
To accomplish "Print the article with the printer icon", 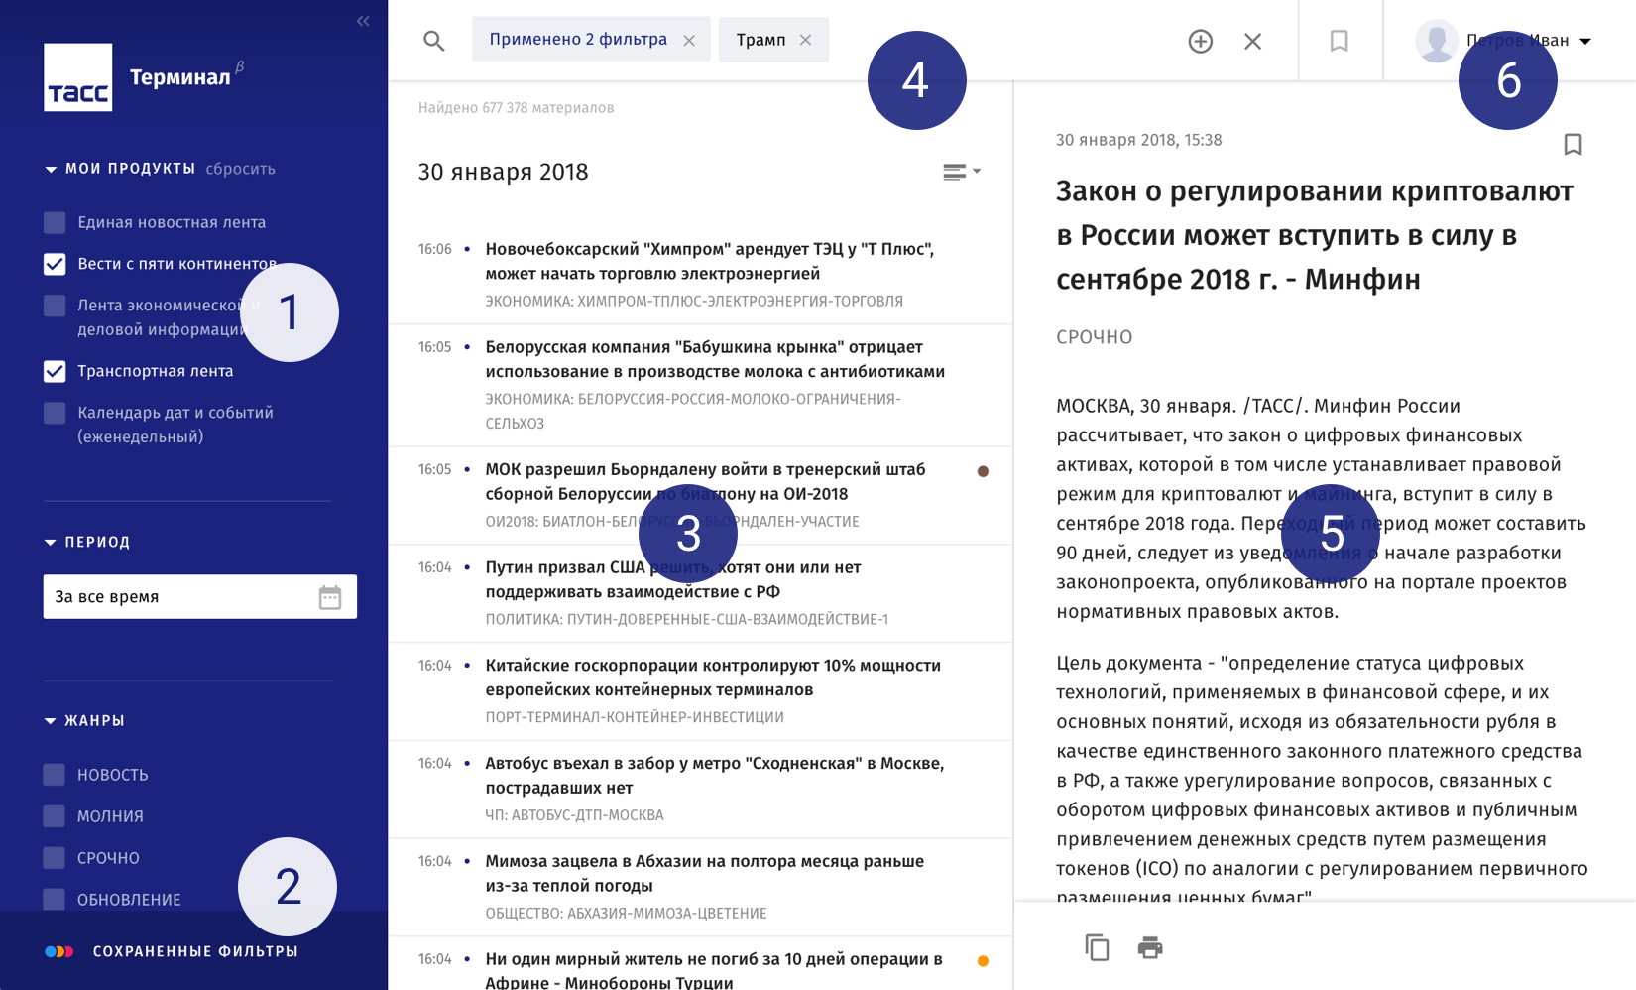I will click(x=1150, y=947).
